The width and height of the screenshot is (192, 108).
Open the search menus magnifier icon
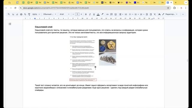tap(9, 14)
